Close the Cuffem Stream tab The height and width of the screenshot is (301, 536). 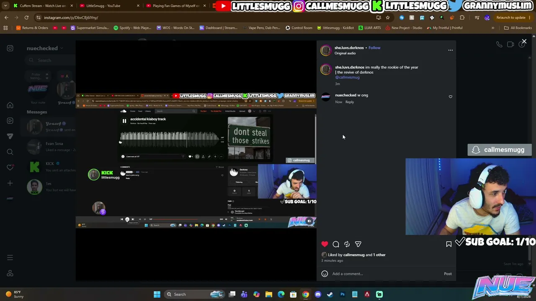pyautogui.click(x=72, y=6)
